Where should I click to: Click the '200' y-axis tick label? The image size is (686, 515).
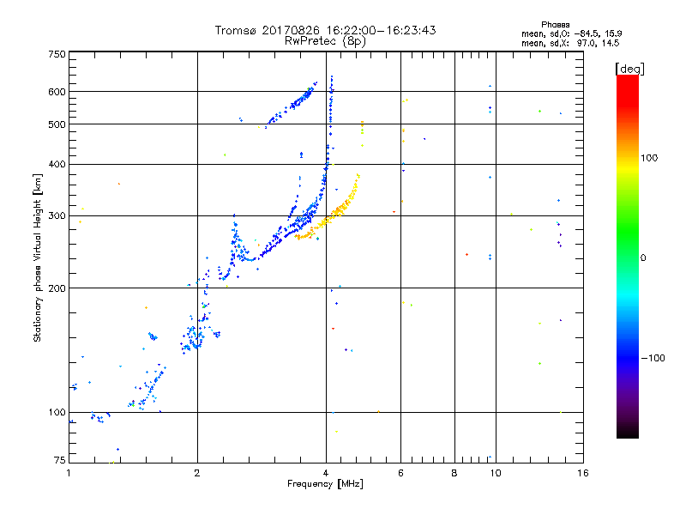tap(57, 288)
